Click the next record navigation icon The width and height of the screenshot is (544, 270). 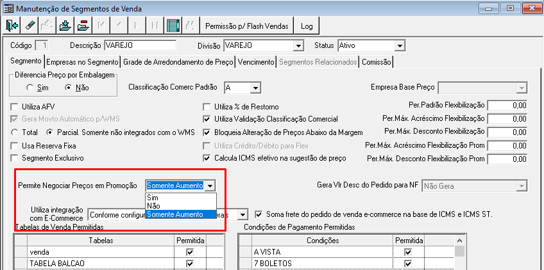[137, 26]
